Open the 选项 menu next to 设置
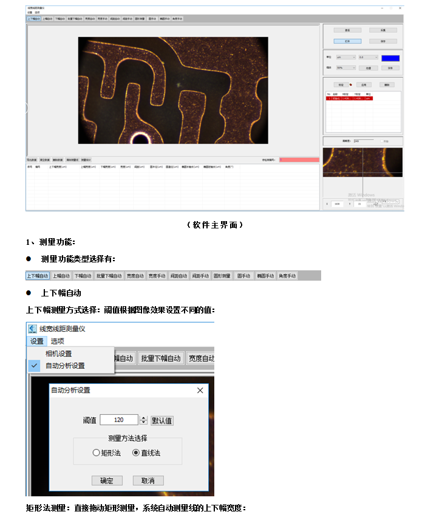 pyautogui.click(x=57, y=341)
